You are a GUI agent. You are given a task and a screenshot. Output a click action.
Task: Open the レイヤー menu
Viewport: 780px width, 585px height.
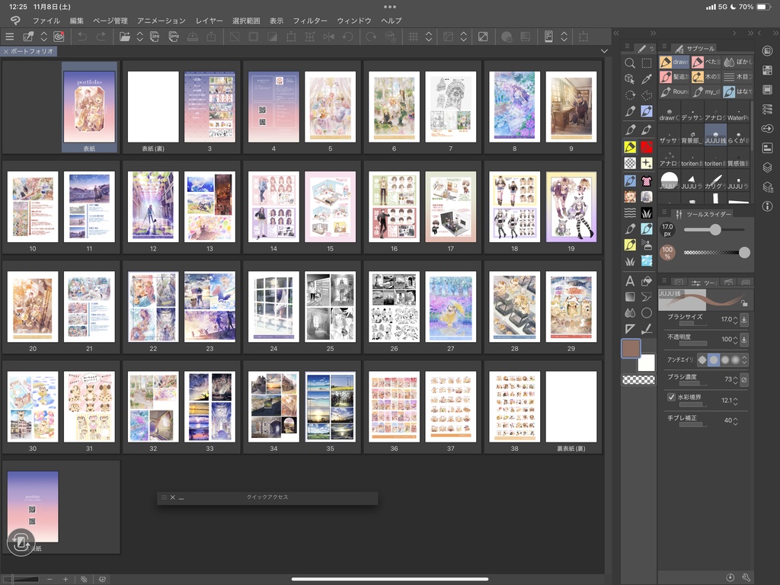(209, 21)
